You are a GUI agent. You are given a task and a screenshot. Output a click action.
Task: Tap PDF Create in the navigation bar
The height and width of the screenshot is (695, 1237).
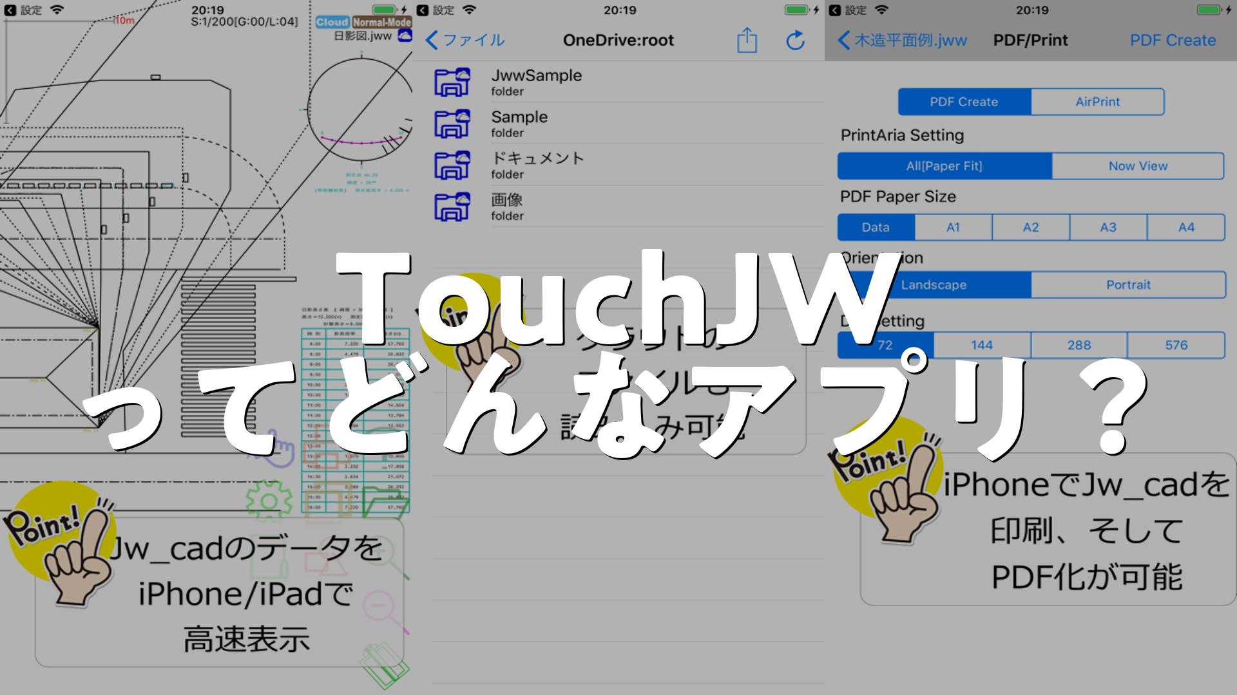tap(1173, 40)
